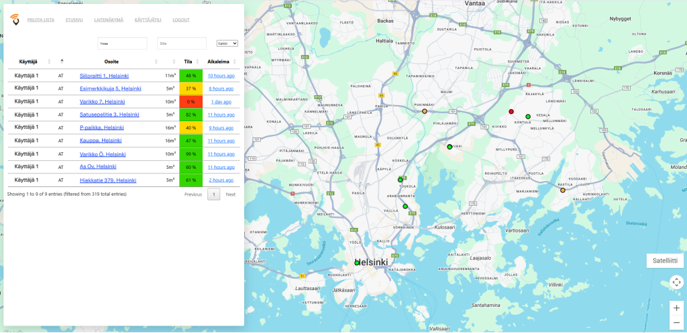This screenshot has height=333, width=687.
Task: Switch map to Satelliitti view
Action: (x=665, y=261)
